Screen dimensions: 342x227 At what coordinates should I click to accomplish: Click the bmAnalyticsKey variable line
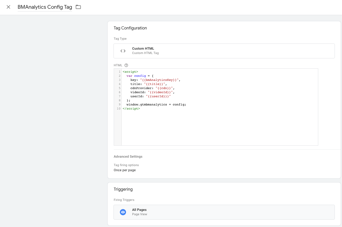(155, 80)
